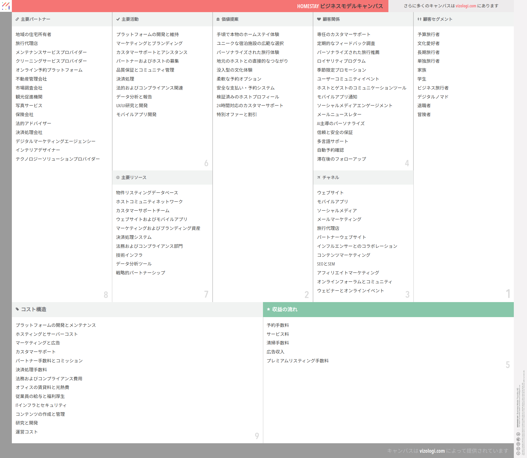Open the vizologi.com link in footer
This screenshot has height=458, width=527.
click(432, 451)
